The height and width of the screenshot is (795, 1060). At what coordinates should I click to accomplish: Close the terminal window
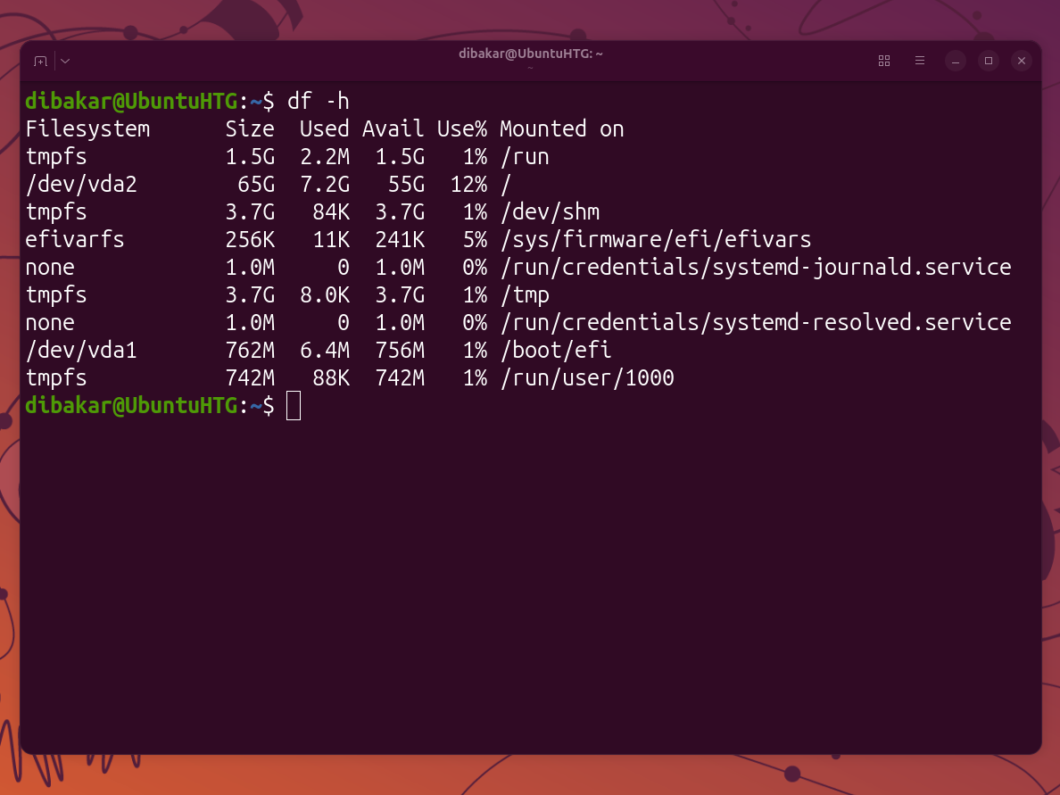1022,61
